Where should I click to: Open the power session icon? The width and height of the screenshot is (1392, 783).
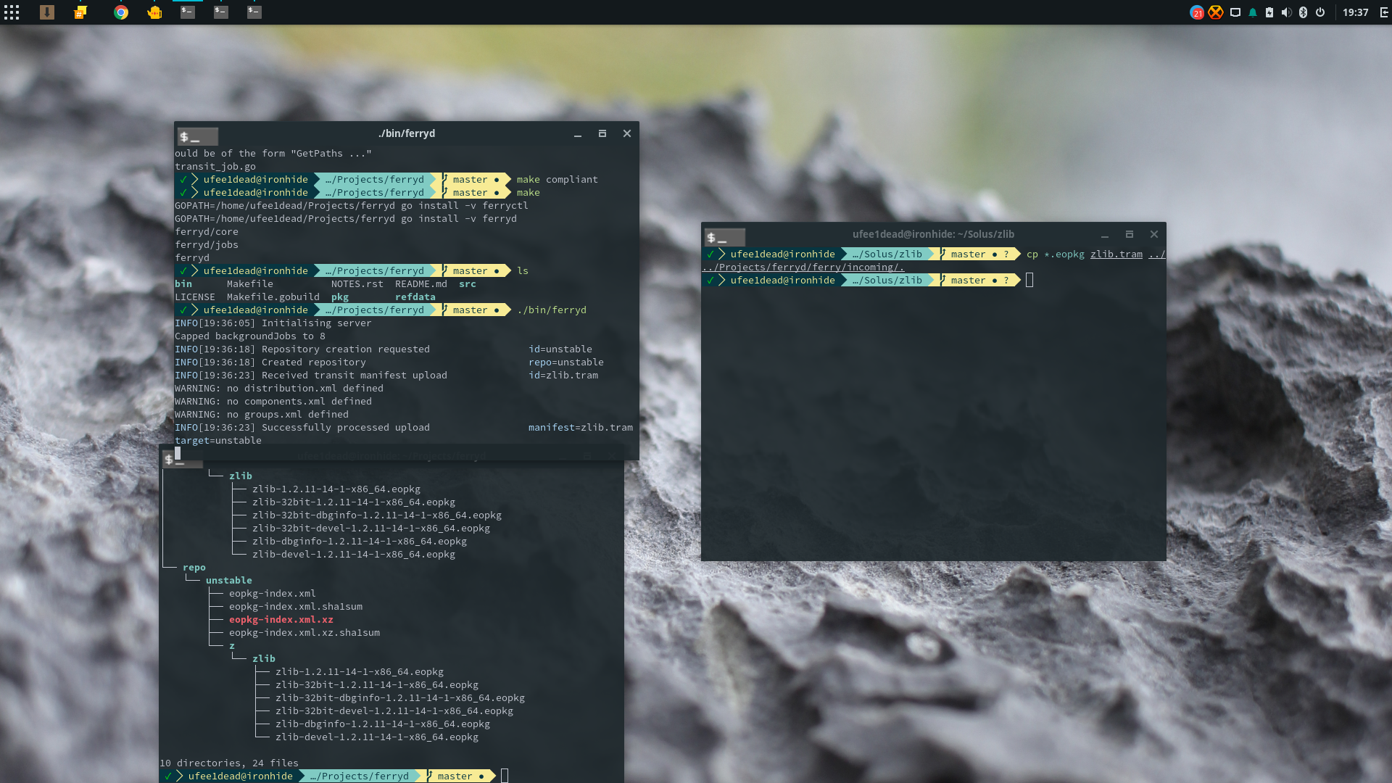pyautogui.click(x=1320, y=12)
